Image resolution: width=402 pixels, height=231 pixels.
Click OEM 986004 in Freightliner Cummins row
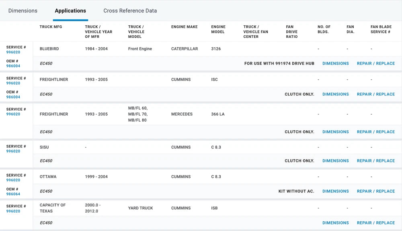click(x=13, y=97)
